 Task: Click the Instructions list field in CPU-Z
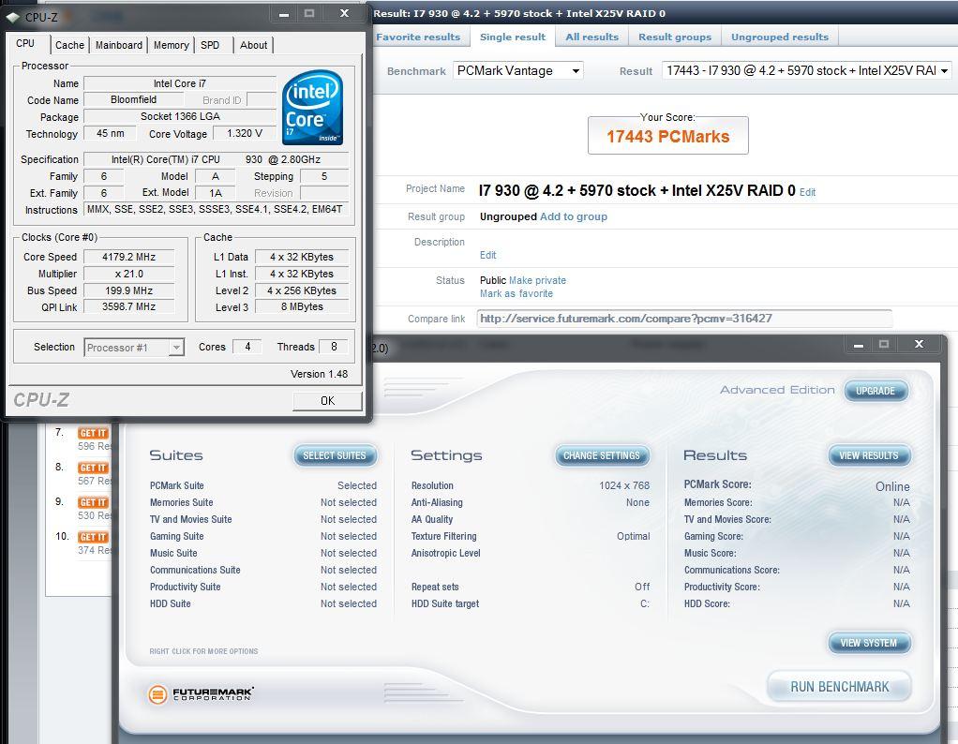point(217,210)
